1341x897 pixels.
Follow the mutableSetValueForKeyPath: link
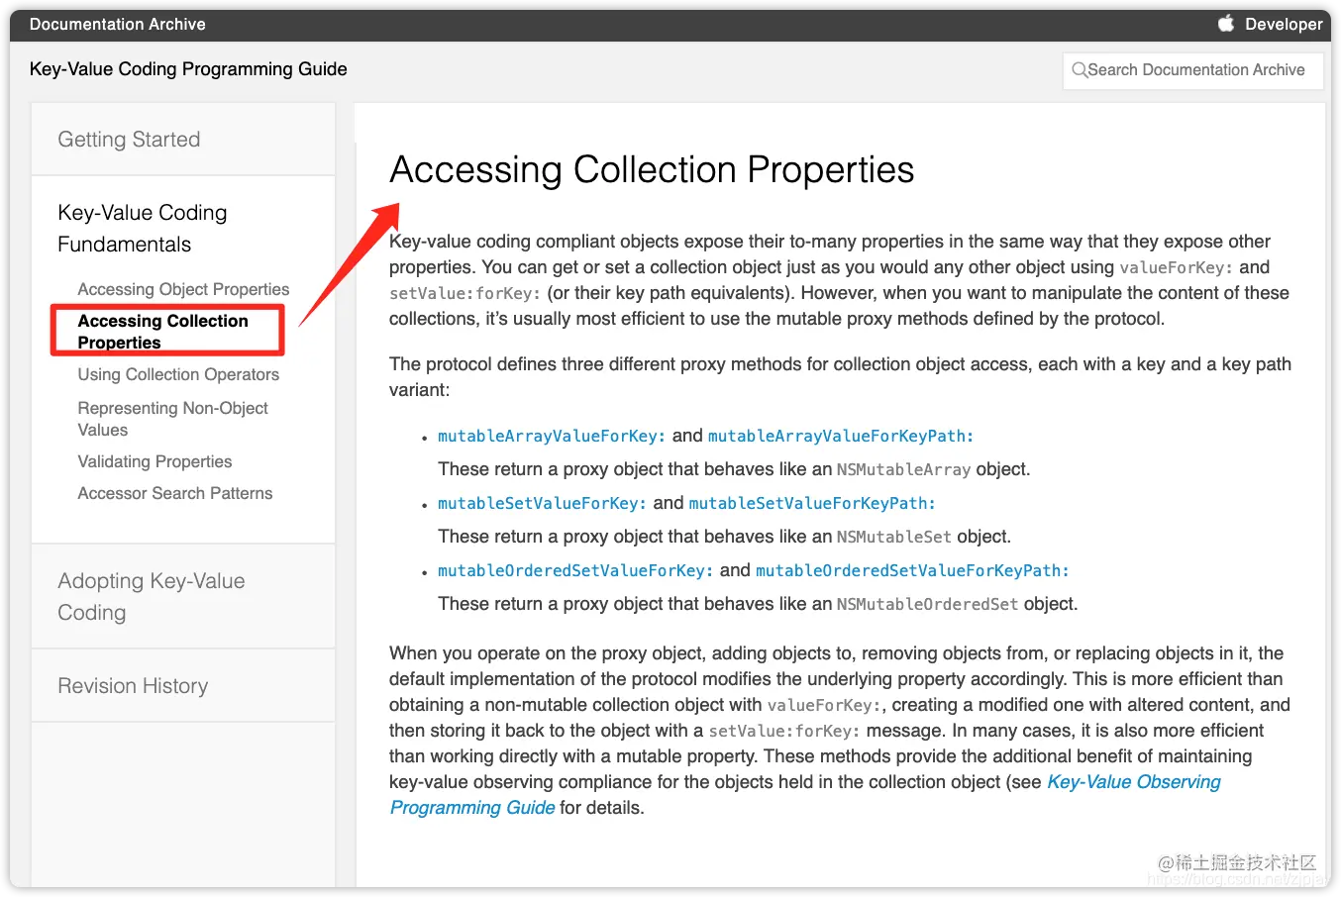point(812,503)
